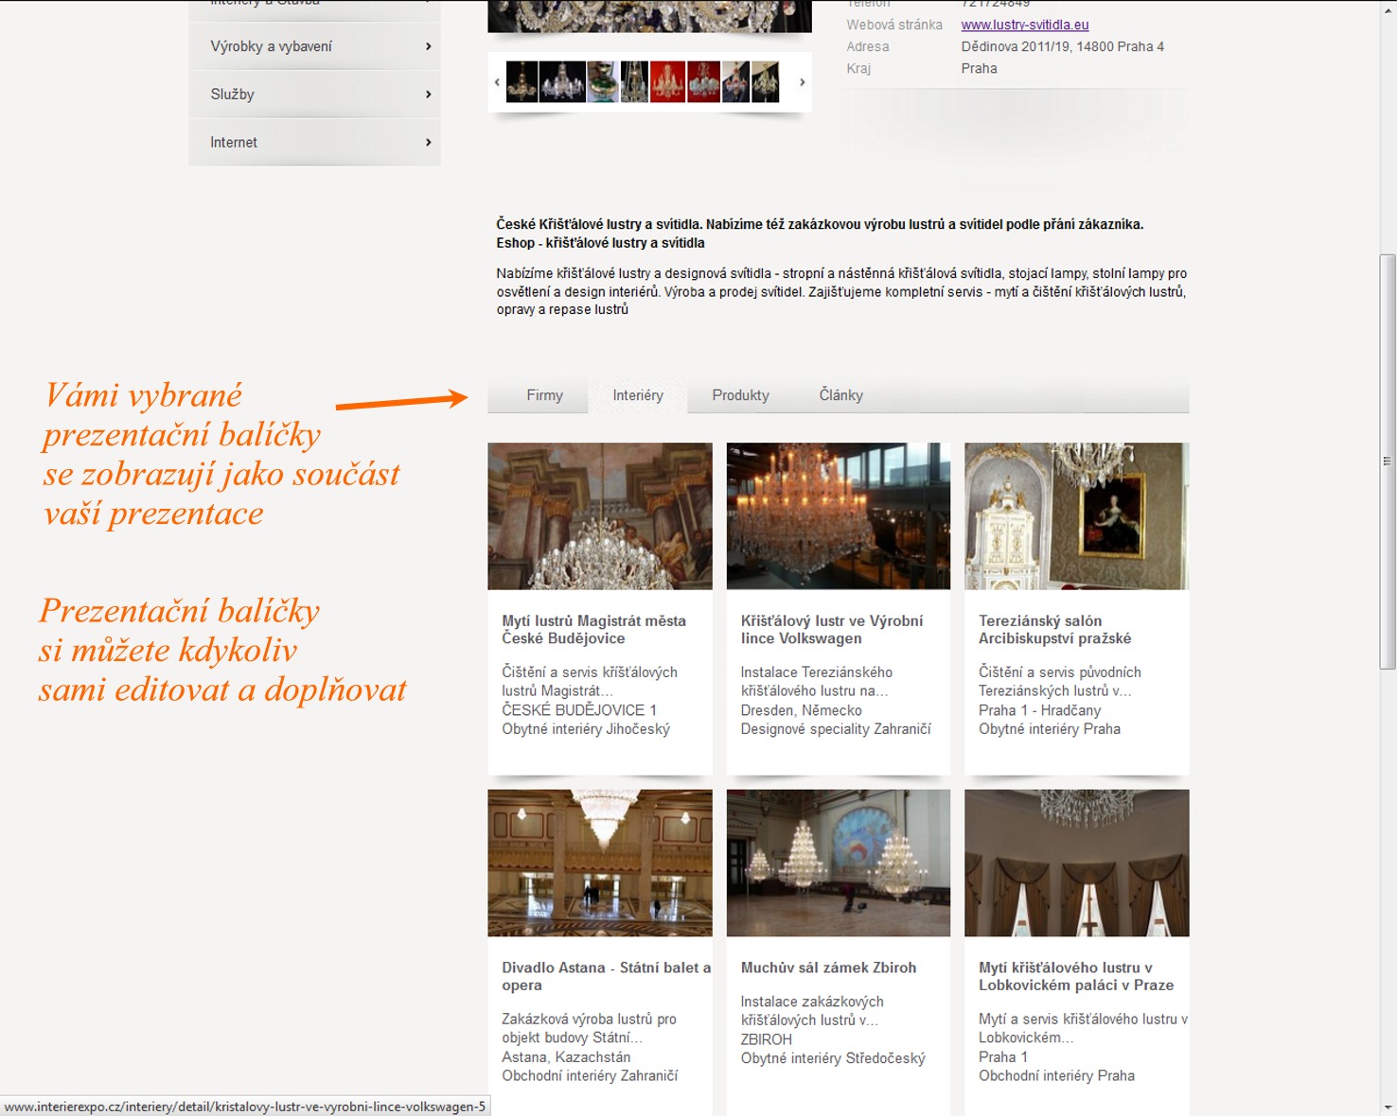Select the first chandelier thumbnail in carousel
Viewport: 1397px width, 1116px height.
click(522, 82)
